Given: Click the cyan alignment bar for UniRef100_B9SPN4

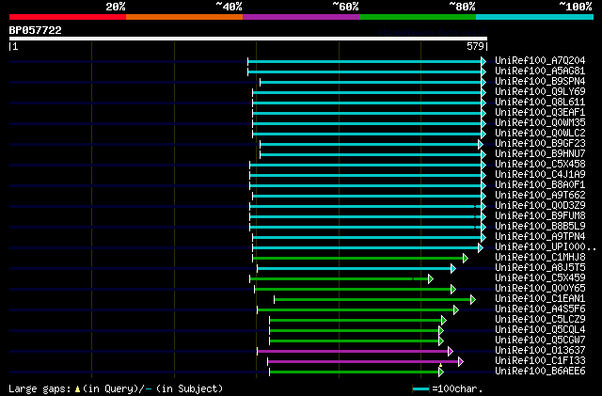Looking at the screenshot, I should pyautogui.click(x=371, y=82).
